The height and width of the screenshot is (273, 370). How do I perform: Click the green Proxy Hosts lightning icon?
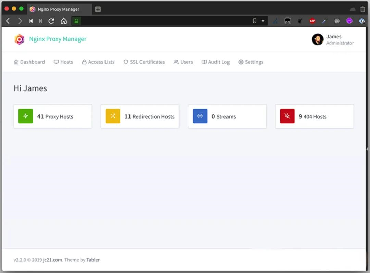coord(26,116)
